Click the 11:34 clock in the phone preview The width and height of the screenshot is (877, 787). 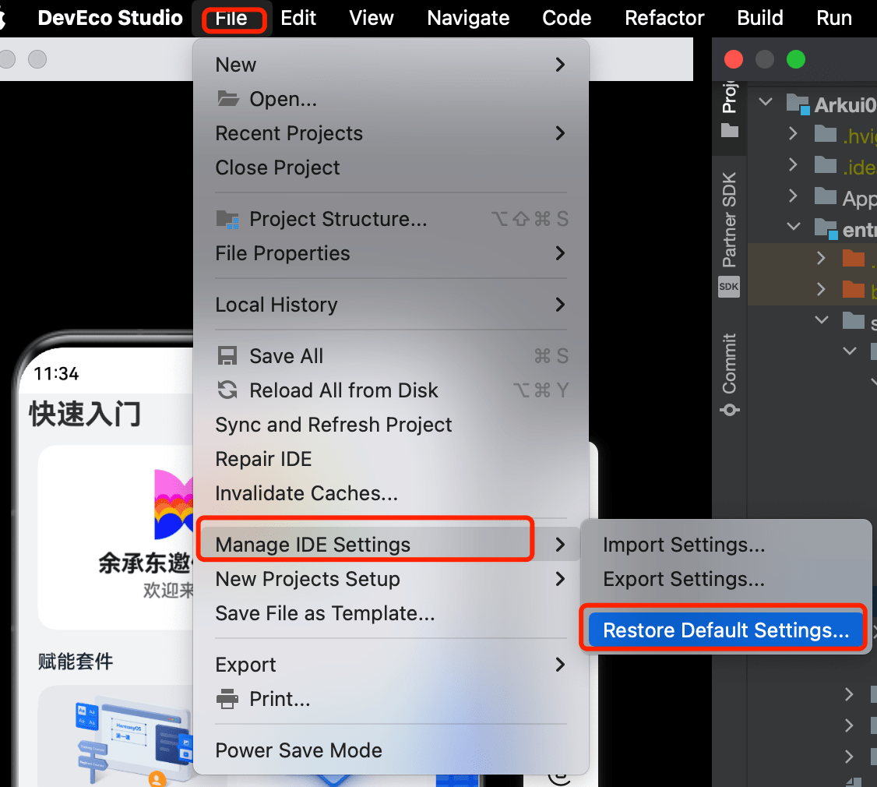(57, 373)
